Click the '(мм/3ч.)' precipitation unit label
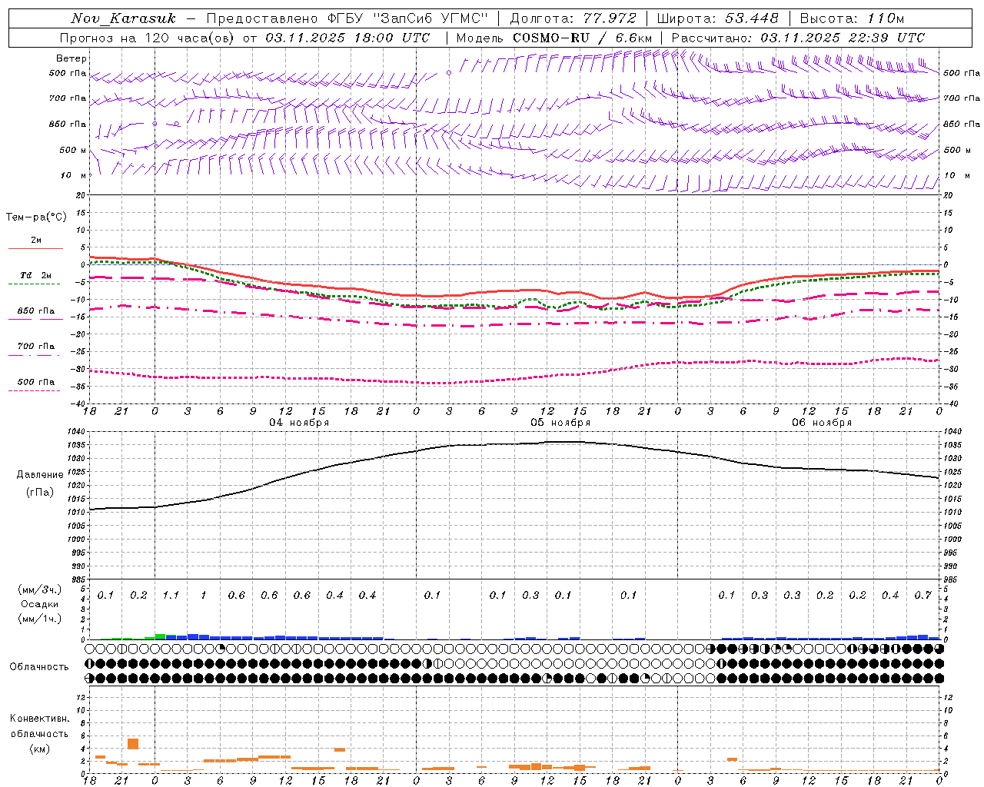 [x=40, y=589]
